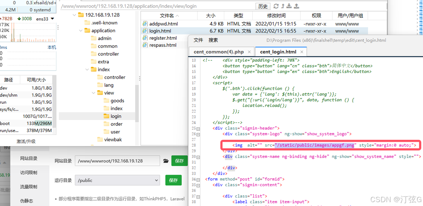Fold code block at line 30
The image size is (423, 206).
coord(198,156)
